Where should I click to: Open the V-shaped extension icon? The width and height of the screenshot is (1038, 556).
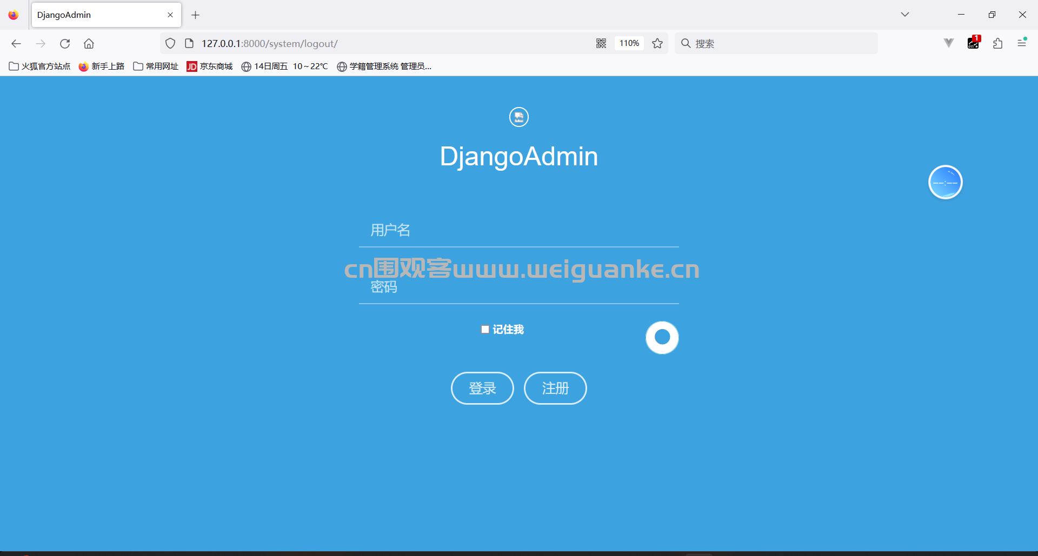tap(949, 43)
